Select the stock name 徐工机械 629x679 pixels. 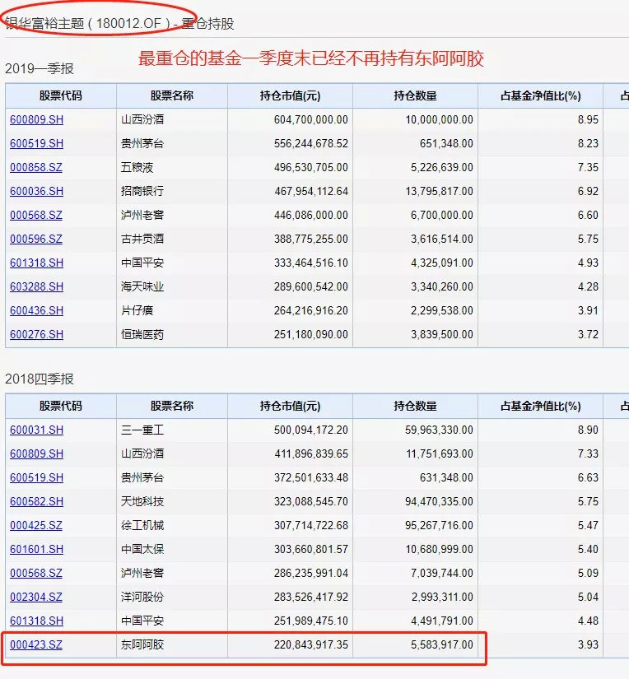(x=142, y=525)
